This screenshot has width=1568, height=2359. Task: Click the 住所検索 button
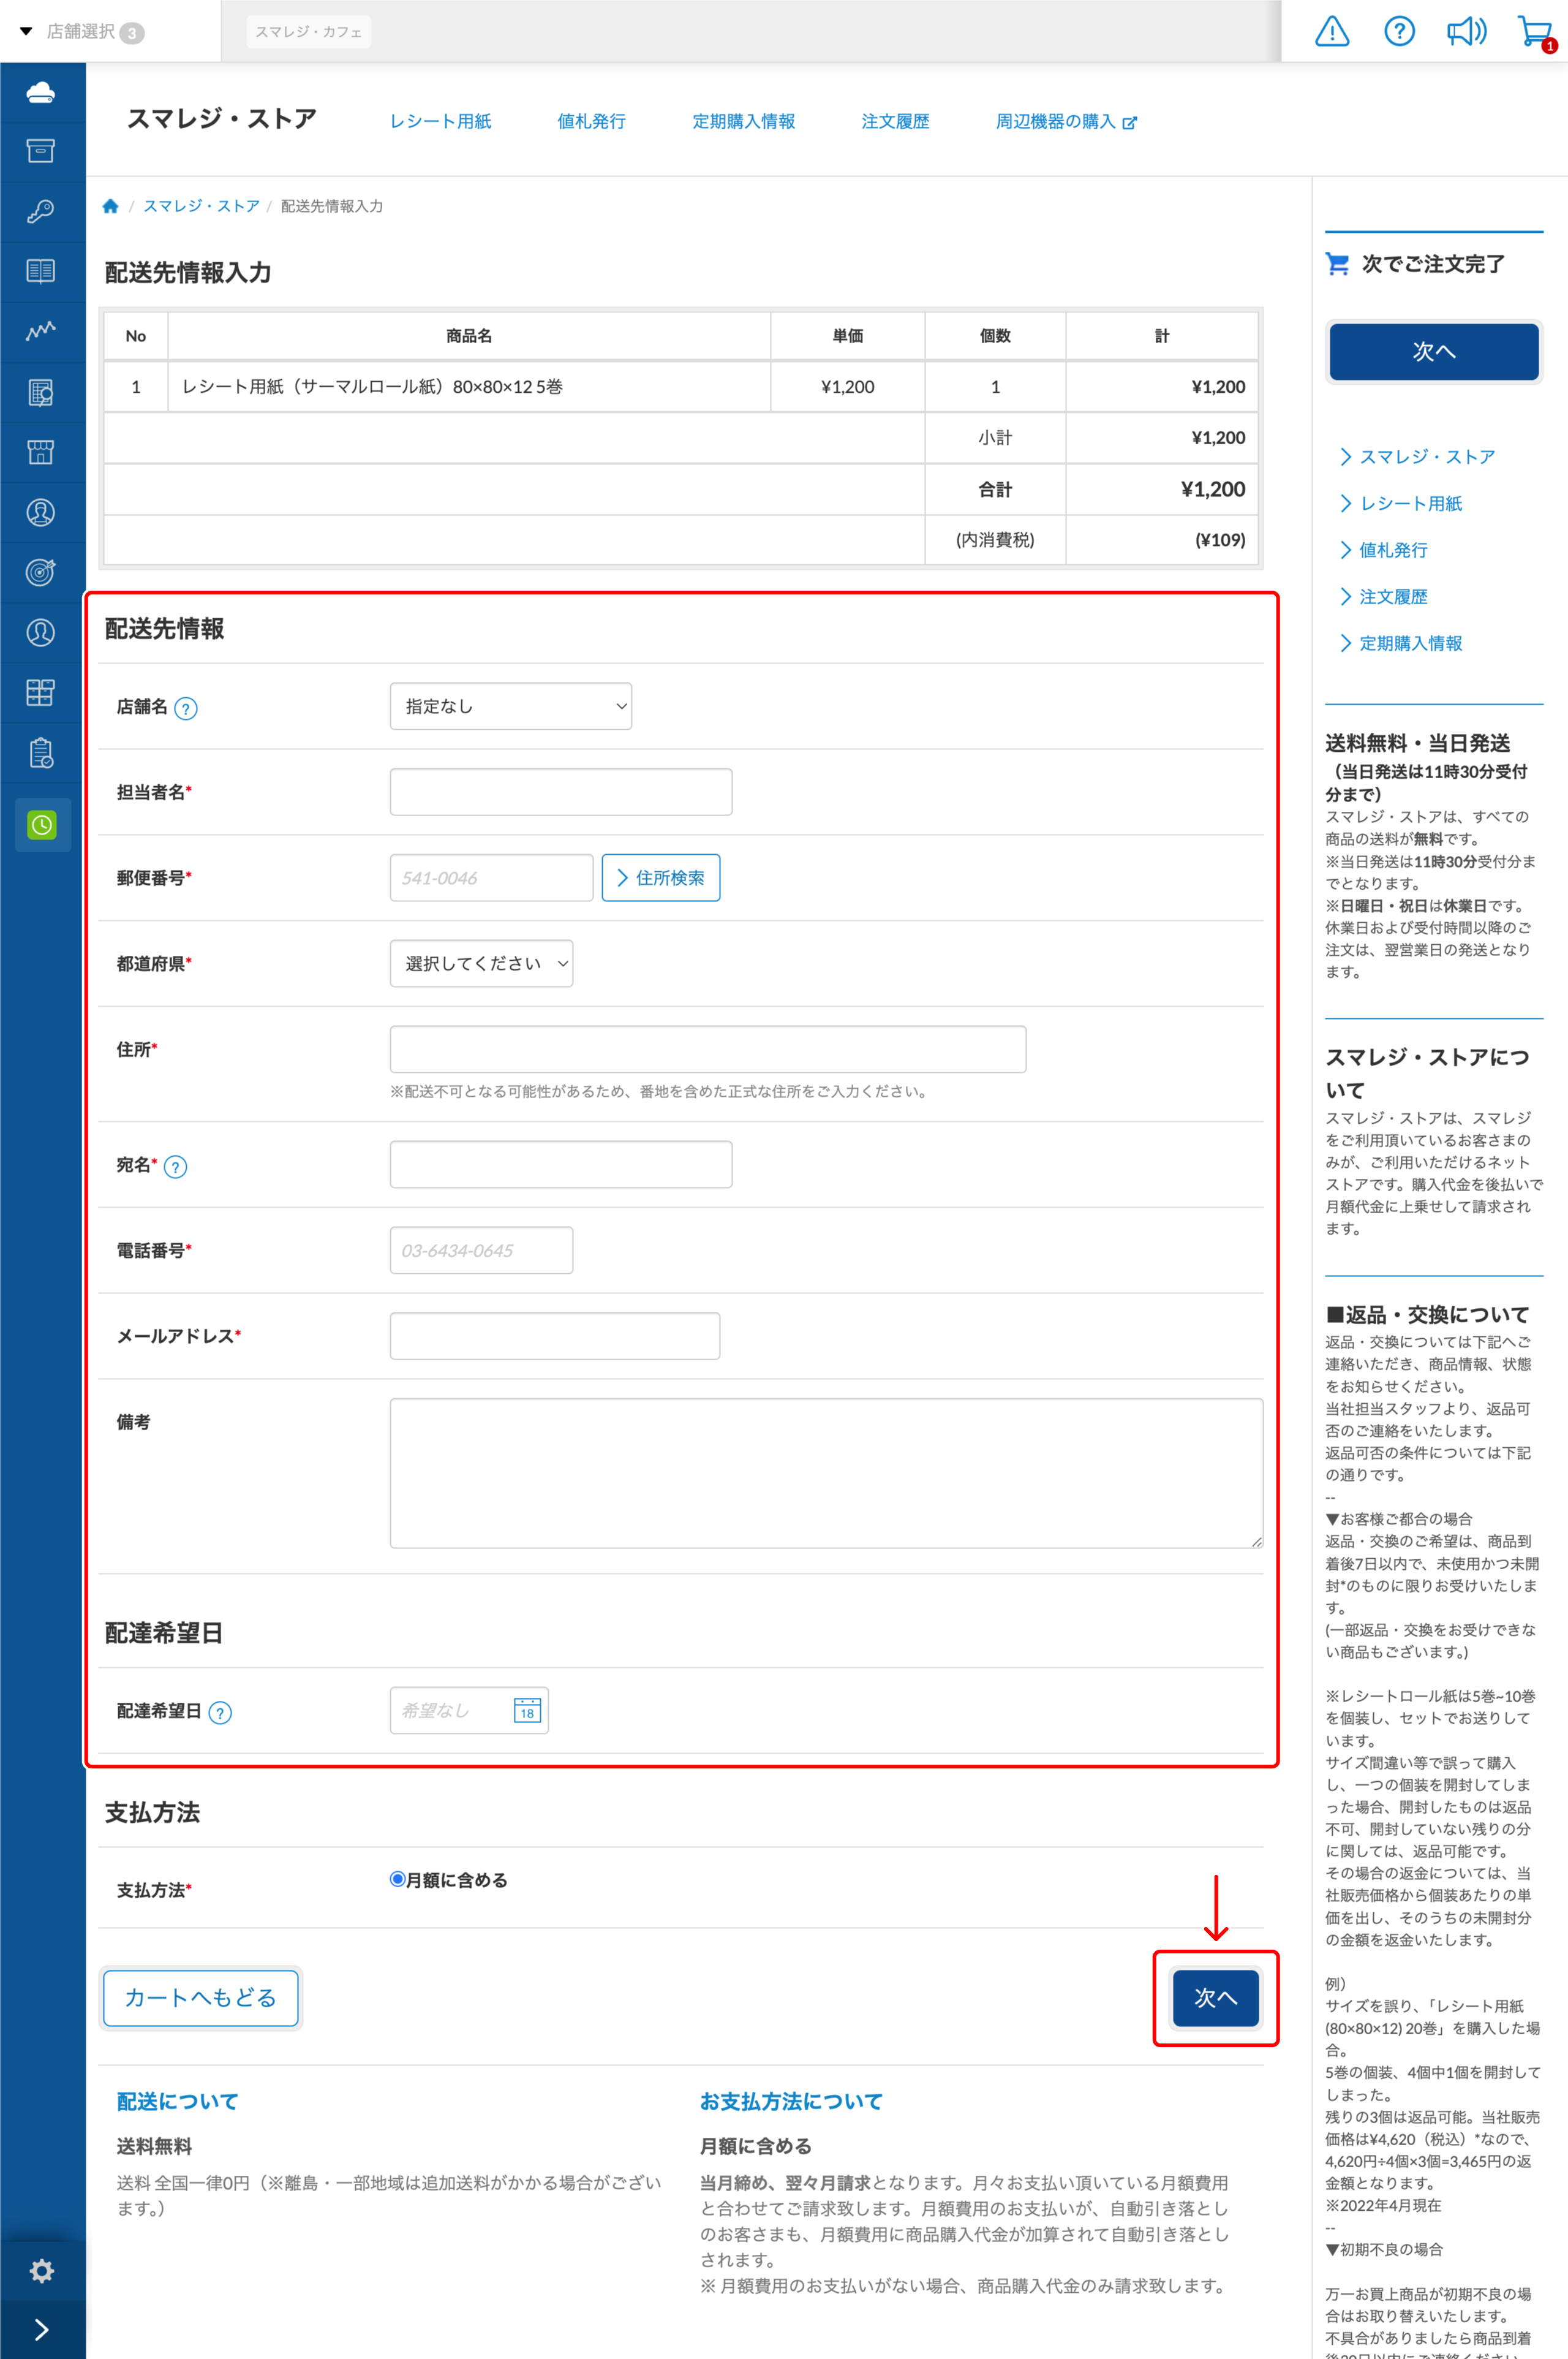660,877
